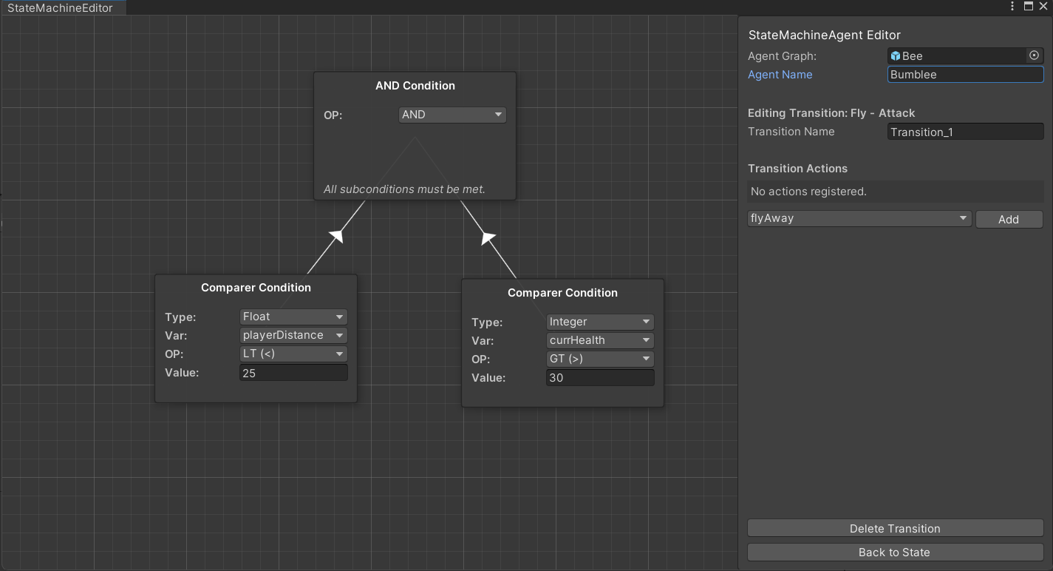1053x571 pixels.
Task: Click the Transition Name field Transition_1
Action: coord(965,132)
